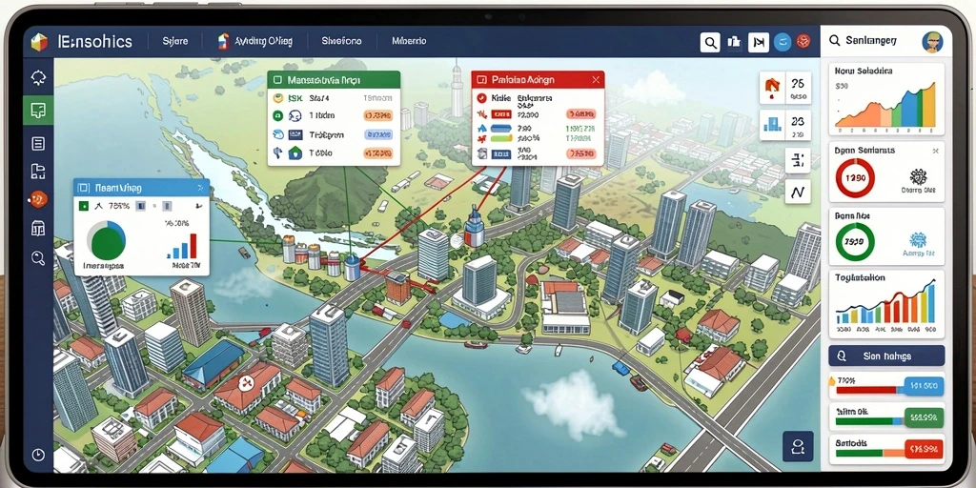This screenshot has height=488, width=976.
Task: Click the N compass map control button
Action: (x=798, y=191)
